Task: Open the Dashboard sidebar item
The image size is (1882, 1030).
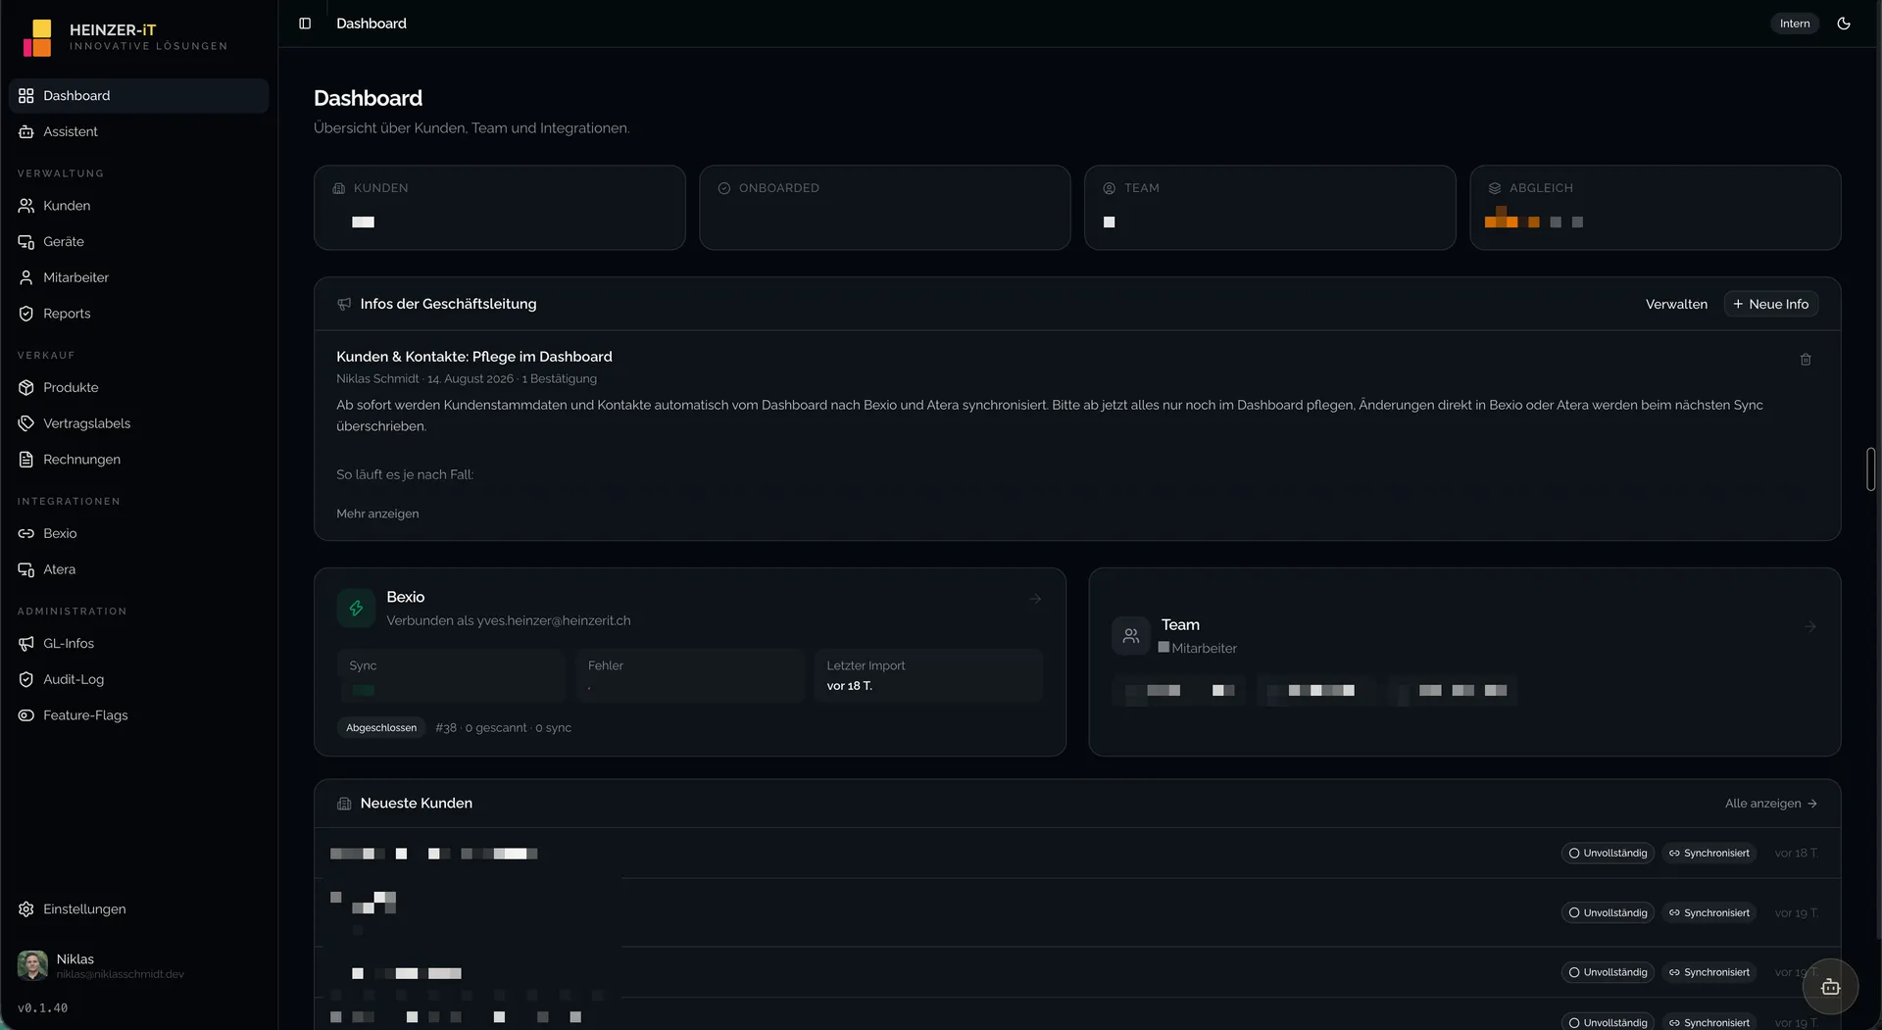Action: pos(139,96)
